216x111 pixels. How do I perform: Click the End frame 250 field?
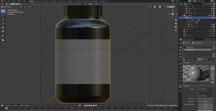click(x=173, y=106)
